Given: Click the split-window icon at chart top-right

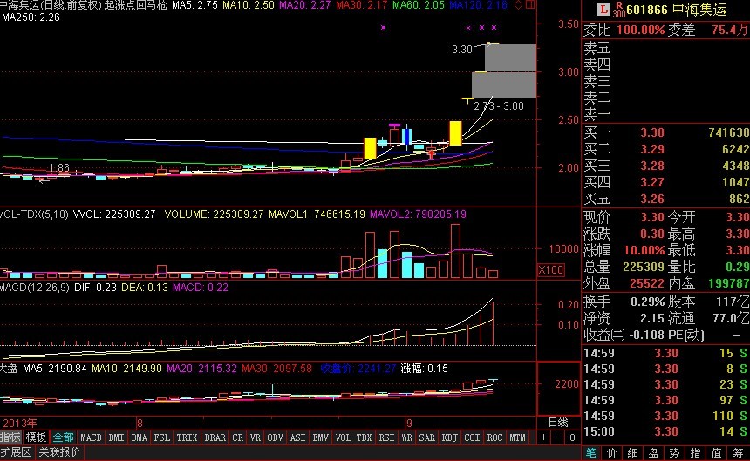Looking at the screenshot, I should tap(531, 5).
